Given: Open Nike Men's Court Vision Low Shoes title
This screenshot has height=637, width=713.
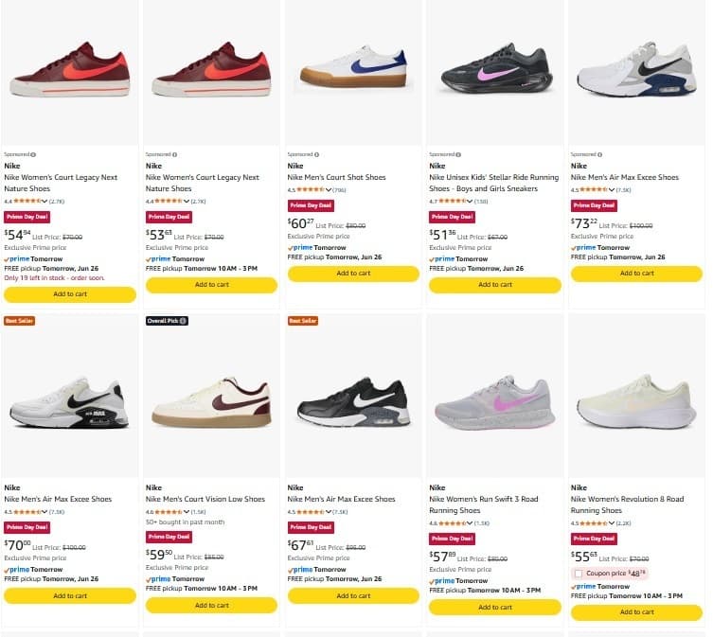Looking at the screenshot, I should (205, 499).
